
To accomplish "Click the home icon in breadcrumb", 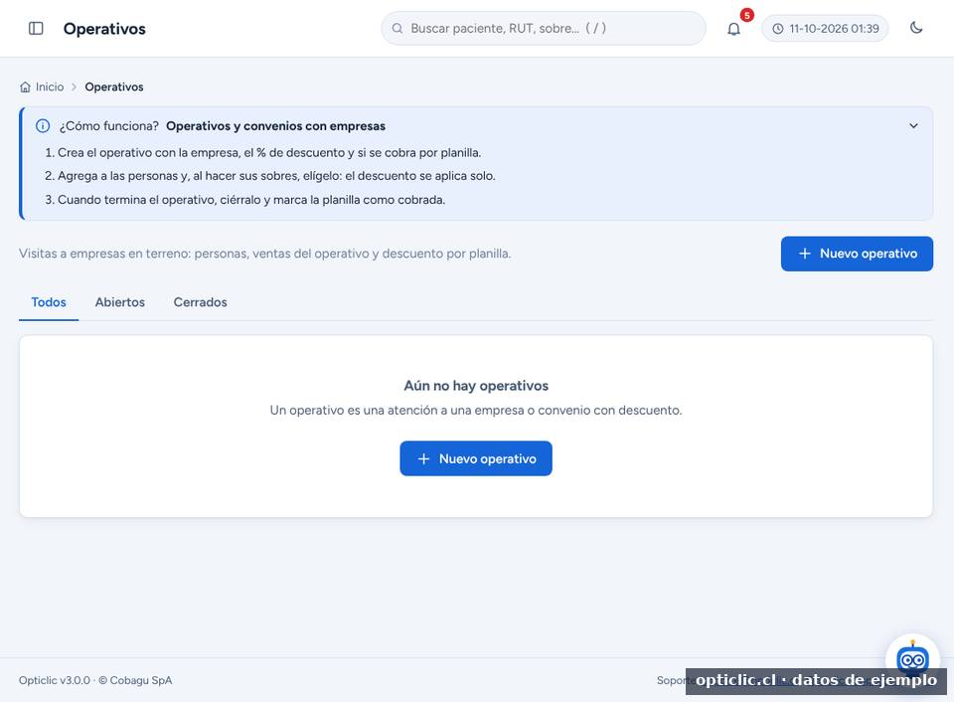I will 25,88.
